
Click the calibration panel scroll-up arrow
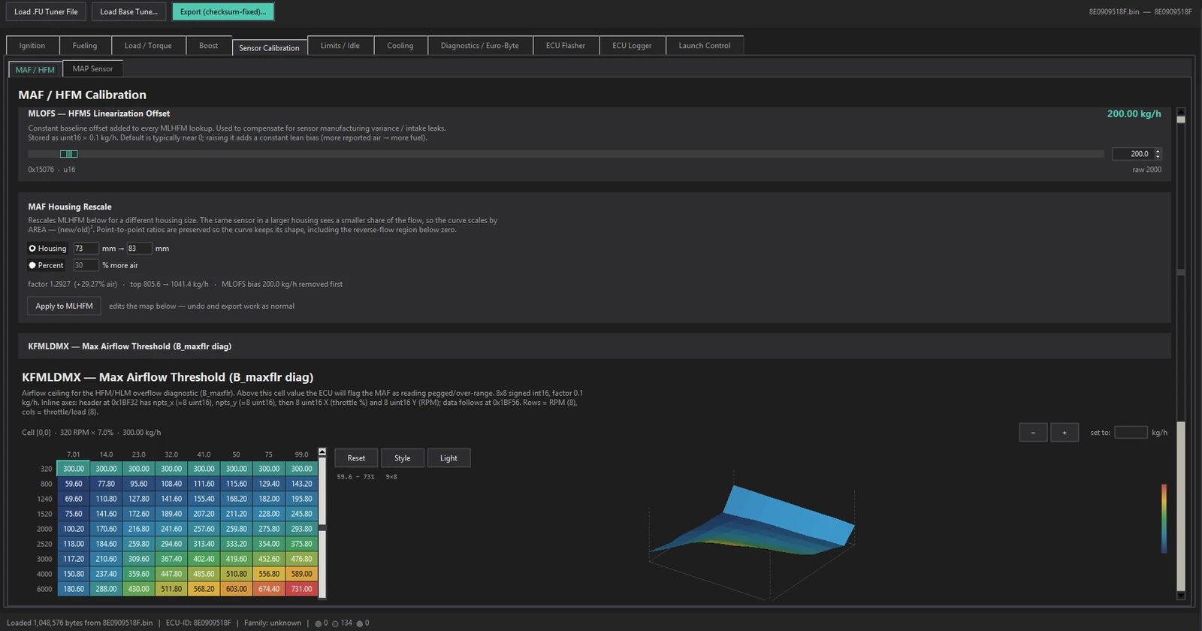[x=1181, y=112]
